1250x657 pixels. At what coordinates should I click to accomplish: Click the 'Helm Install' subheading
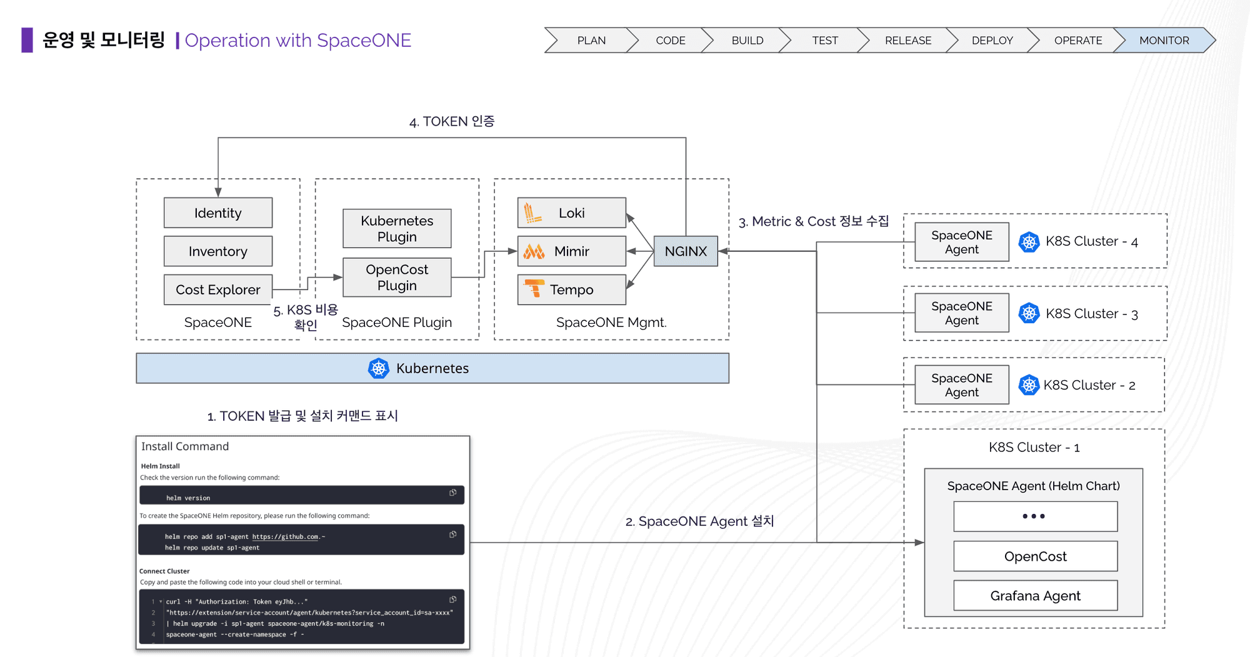pyautogui.click(x=160, y=466)
